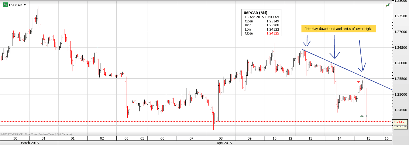Select the yellow intraday downtrend annotation
Viewport: 409px width, 145px height.
click(339, 29)
